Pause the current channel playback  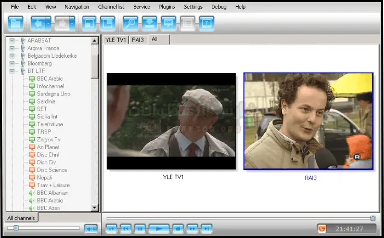[x=139, y=228]
